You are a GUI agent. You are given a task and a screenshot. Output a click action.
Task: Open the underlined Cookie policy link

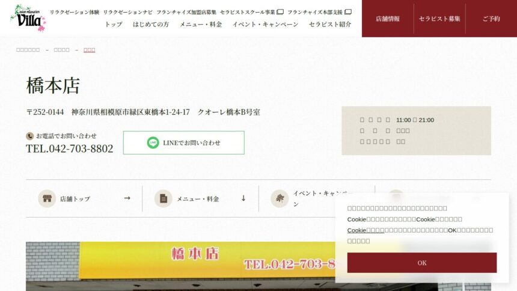click(x=366, y=230)
